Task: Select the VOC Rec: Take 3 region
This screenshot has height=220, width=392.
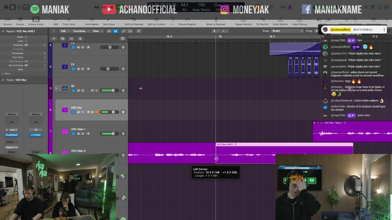Action: coord(352,131)
